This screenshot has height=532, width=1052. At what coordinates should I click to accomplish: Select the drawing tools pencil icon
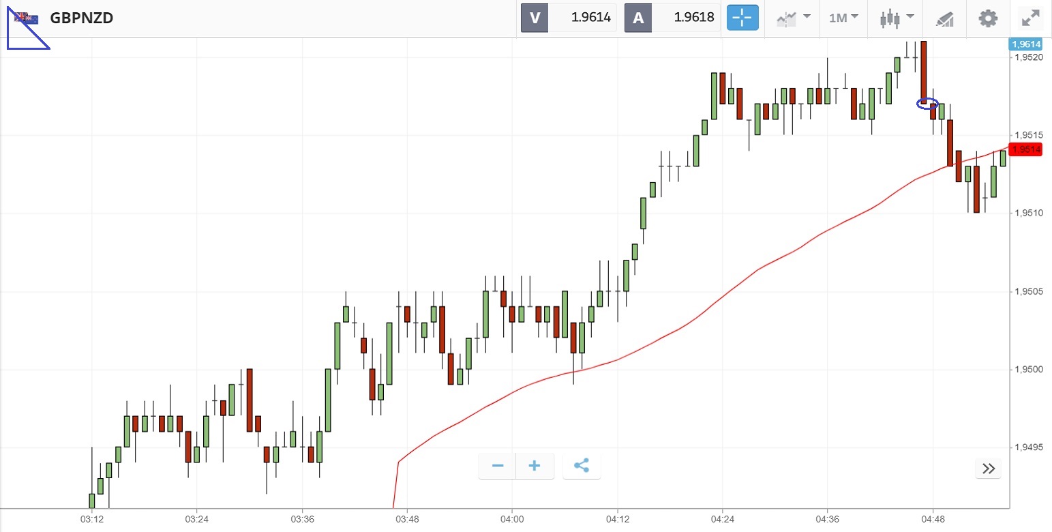coord(944,18)
